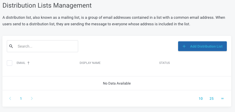Viewport: 235px width, 112px height.
Task: Focus the Search input field
Action: click(42, 46)
